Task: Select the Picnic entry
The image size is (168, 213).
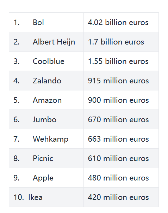Action: [46, 158]
